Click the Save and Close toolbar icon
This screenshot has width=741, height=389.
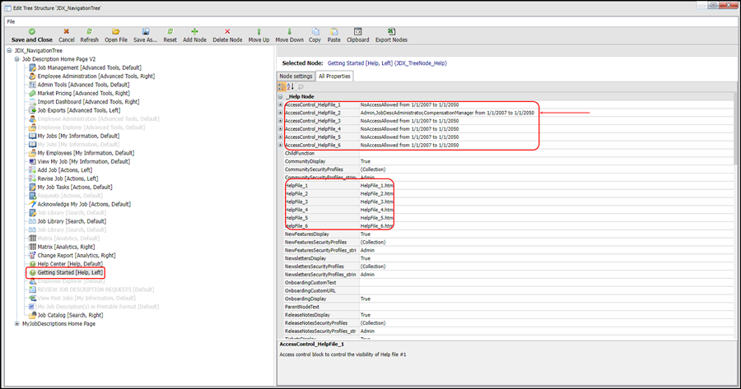tap(31, 31)
